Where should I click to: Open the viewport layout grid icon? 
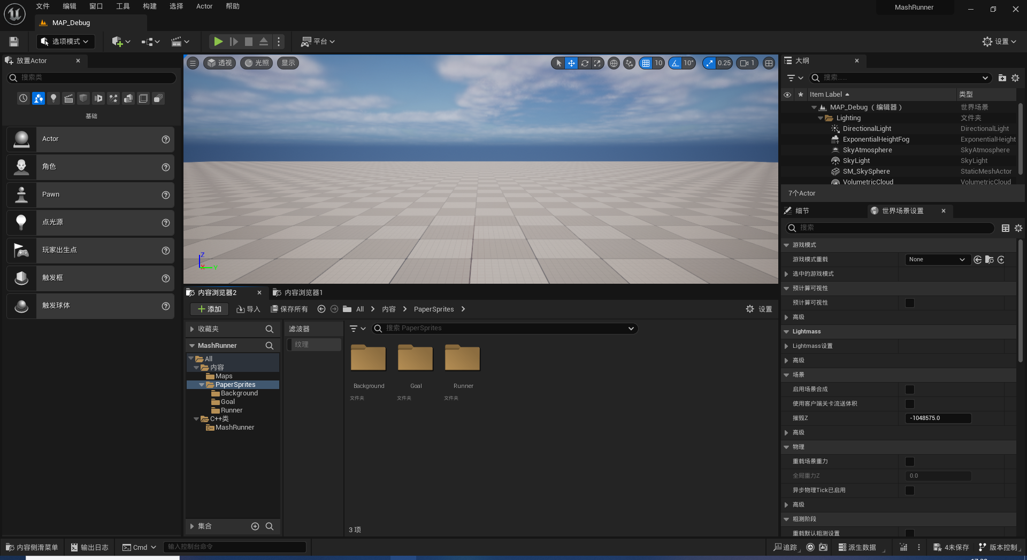point(769,63)
